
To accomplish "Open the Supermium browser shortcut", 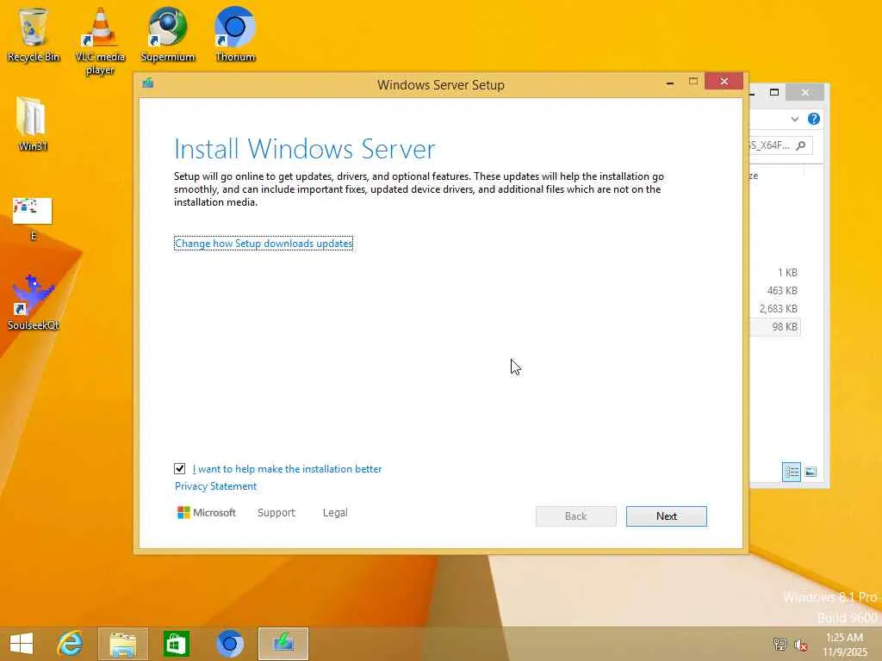I will [168, 34].
